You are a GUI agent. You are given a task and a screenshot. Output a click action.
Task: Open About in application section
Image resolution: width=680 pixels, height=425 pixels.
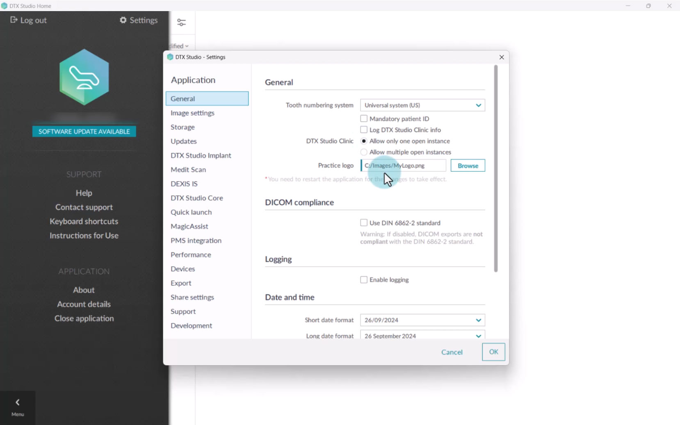(x=84, y=290)
